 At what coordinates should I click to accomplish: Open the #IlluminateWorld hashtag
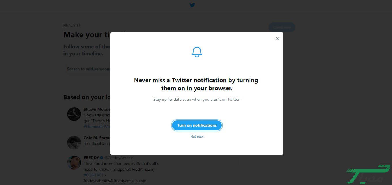(x=97, y=126)
